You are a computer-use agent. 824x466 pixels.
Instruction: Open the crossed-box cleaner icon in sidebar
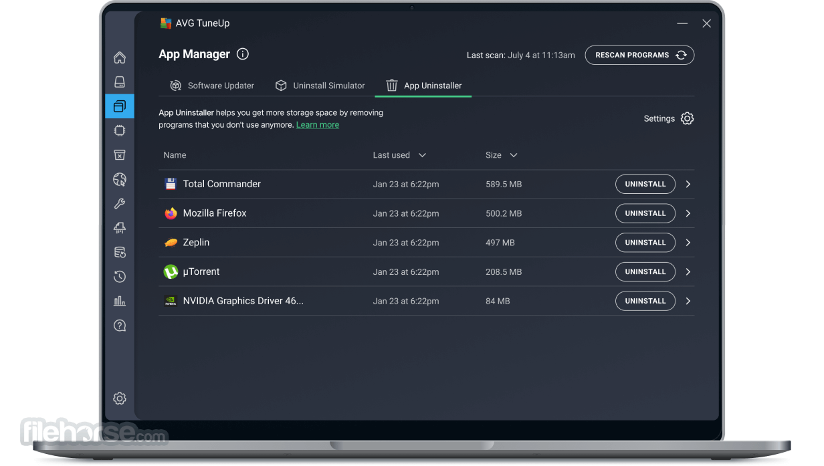point(120,155)
